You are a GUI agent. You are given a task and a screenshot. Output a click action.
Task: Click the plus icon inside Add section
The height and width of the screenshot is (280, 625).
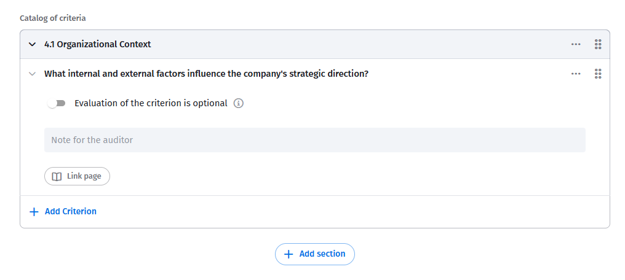tap(288, 254)
